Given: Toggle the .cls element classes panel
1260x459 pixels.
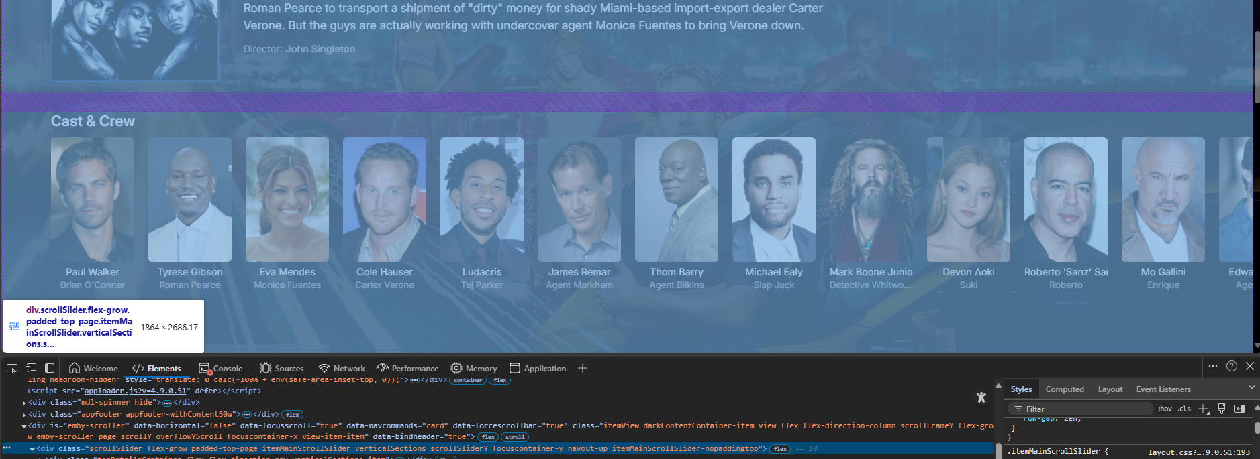Looking at the screenshot, I should pos(1184,409).
